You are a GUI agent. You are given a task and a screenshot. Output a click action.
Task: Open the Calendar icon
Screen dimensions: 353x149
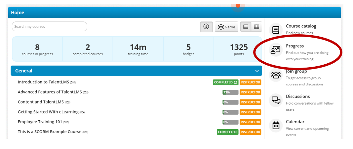pyautogui.click(x=276, y=125)
